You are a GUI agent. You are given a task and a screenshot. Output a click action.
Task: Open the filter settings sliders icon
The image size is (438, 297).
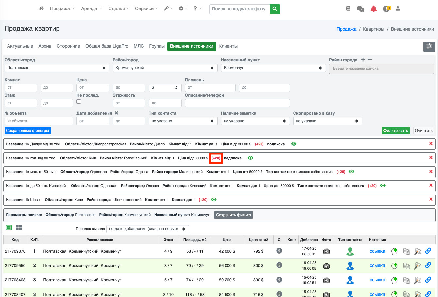429,47
